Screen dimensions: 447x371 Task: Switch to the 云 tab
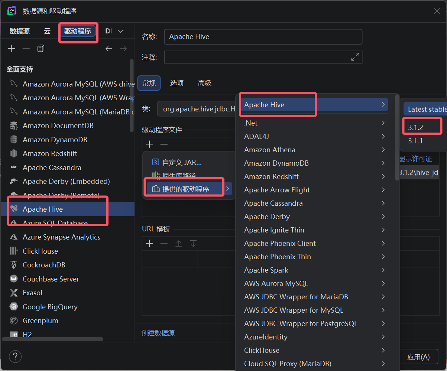47,31
